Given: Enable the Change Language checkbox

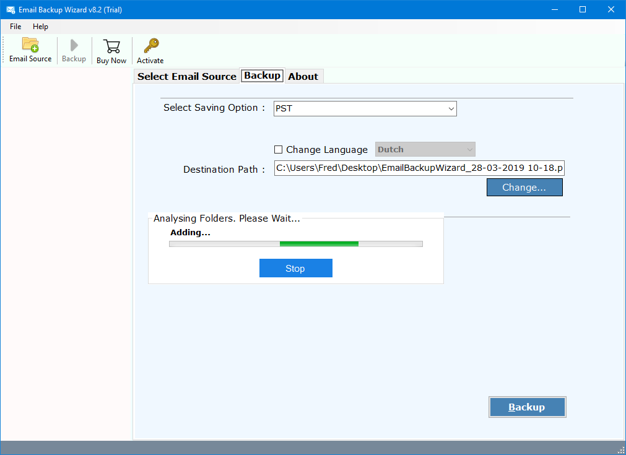Looking at the screenshot, I should (278, 150).
